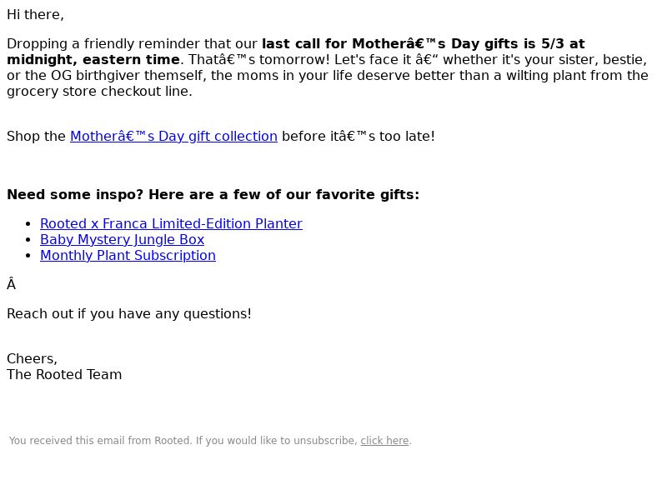Viewport: 667px width, 500px height.
Task: Click here to unsubscribe from Rooted emails
Action: coord(384,441)
